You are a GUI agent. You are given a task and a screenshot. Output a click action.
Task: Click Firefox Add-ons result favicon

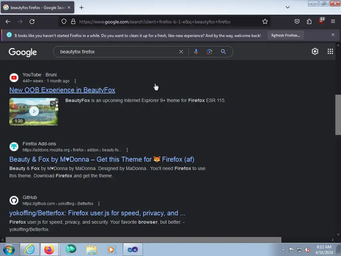pyautogui.click(x=14, y=147)
